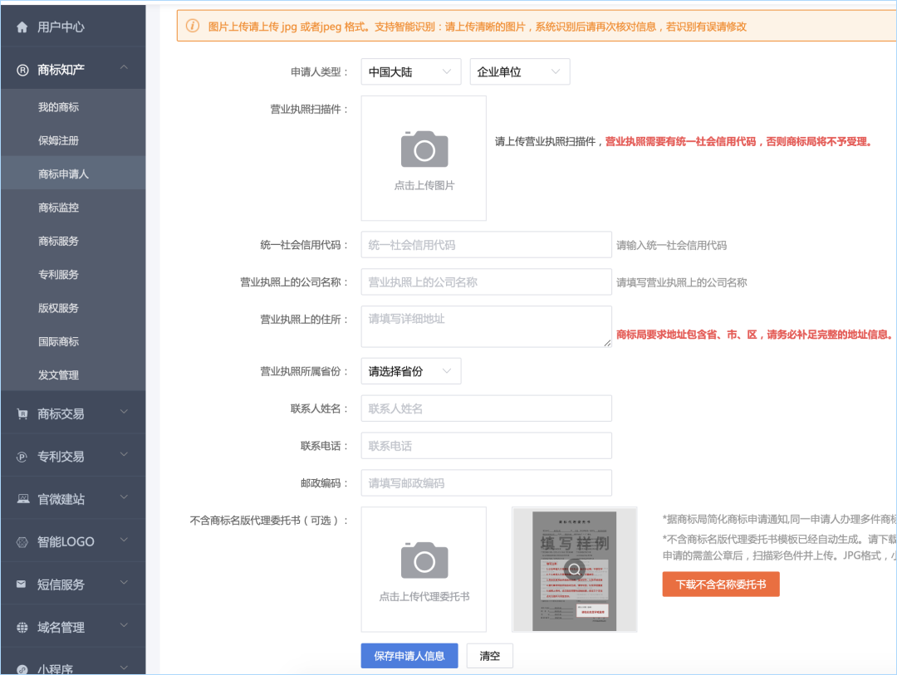This screenshot has height=675, width=897.
Task: Click the registered-mark icon beside 商标知产
Action: 22,70
